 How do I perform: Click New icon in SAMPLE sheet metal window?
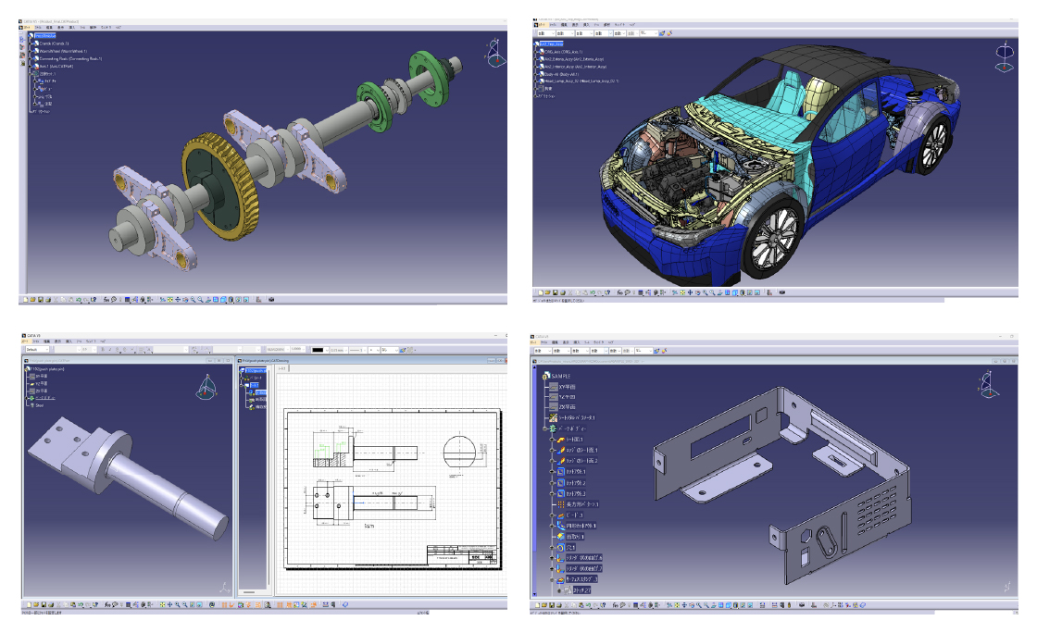[537, 605]
